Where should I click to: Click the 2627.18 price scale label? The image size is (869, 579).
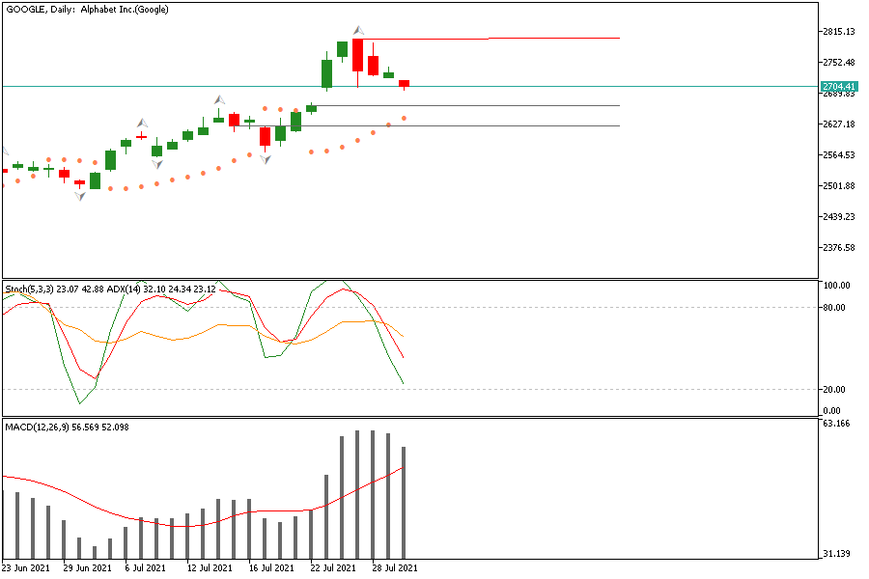tap(838, 124)
